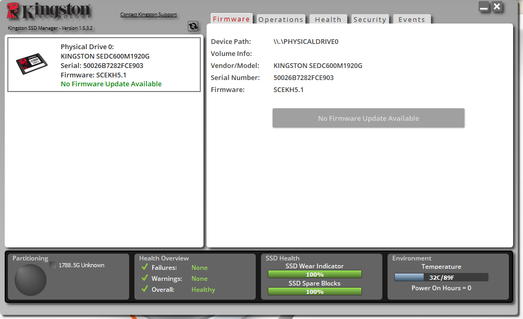
Task: Click 'Kingston SSD Manager - Version 1.5.3.2' text
Action: click(x=50, y=28)
